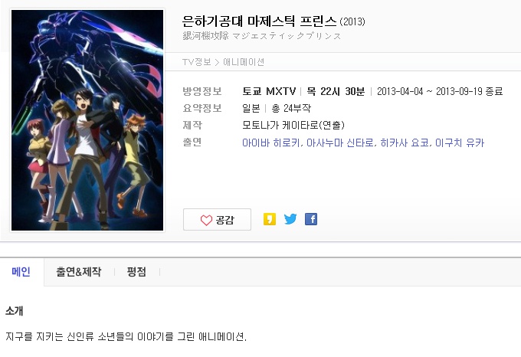Open cast member 히카사 요코 link
This screenshot has width=521, height=357.
pos(405,142)
